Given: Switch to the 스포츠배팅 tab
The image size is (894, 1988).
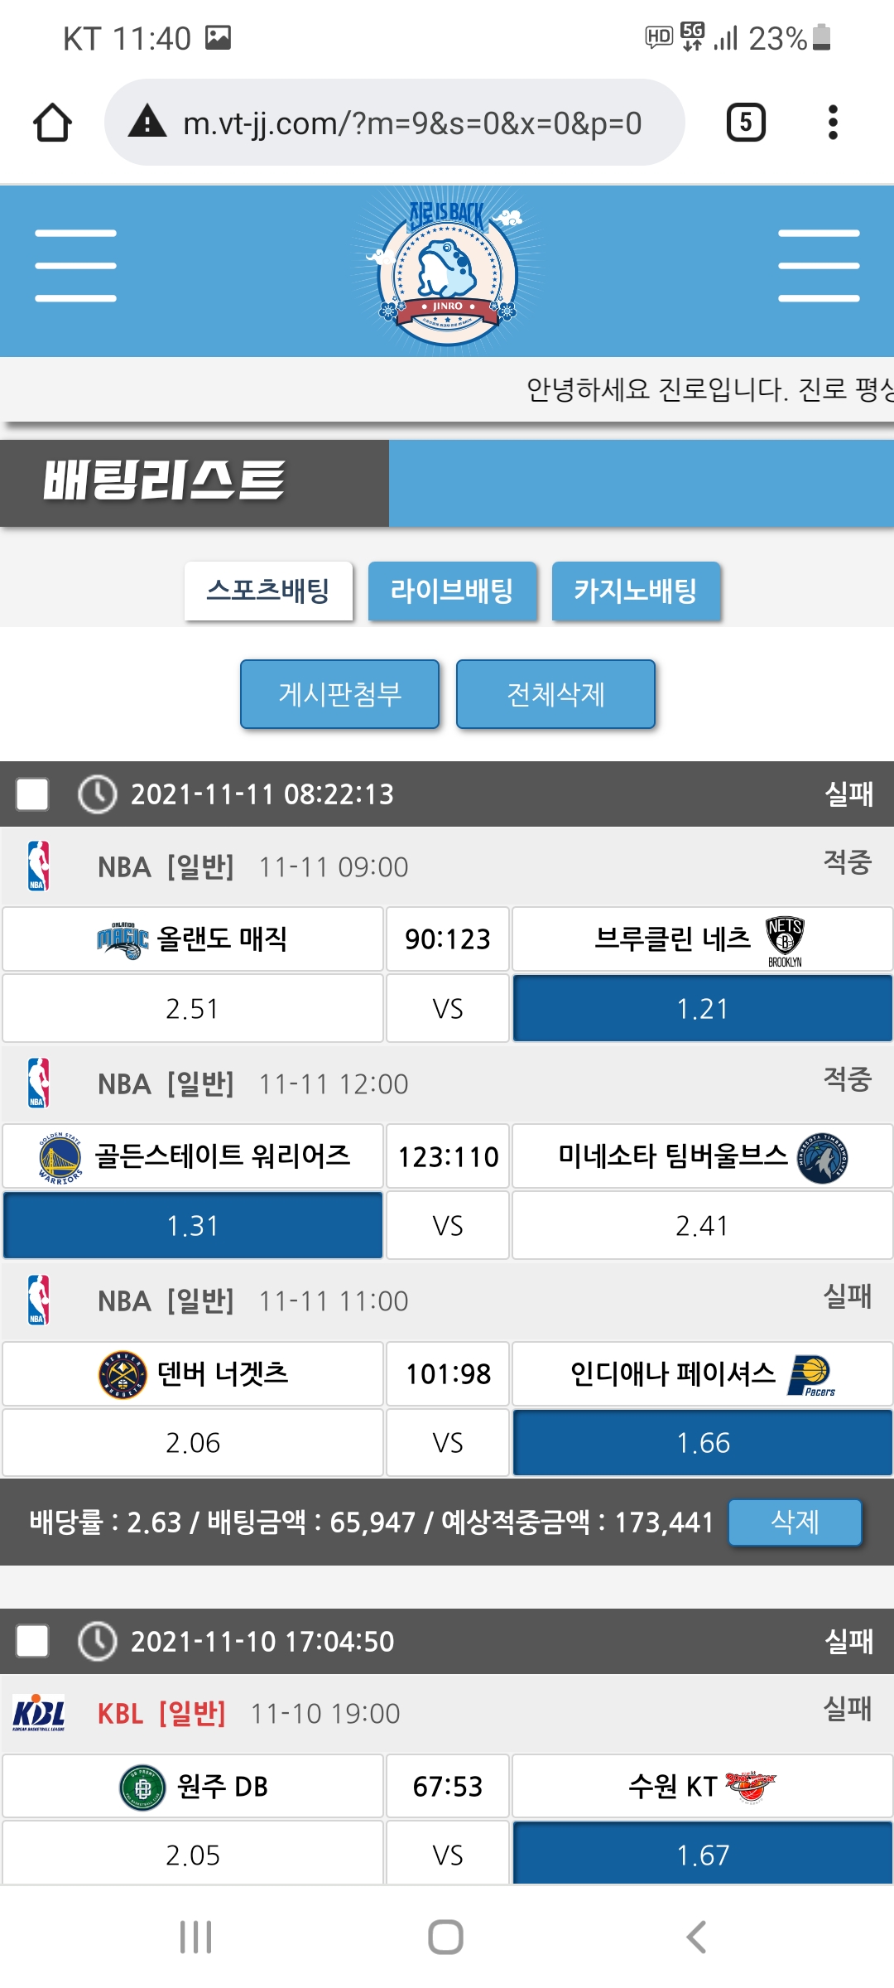Looking at the screenshot, I should click(x=268, y=591).
